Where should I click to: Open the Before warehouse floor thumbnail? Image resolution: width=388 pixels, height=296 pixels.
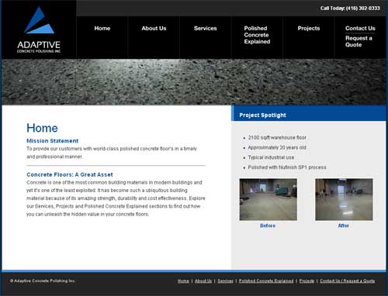[x=268, y=199]
